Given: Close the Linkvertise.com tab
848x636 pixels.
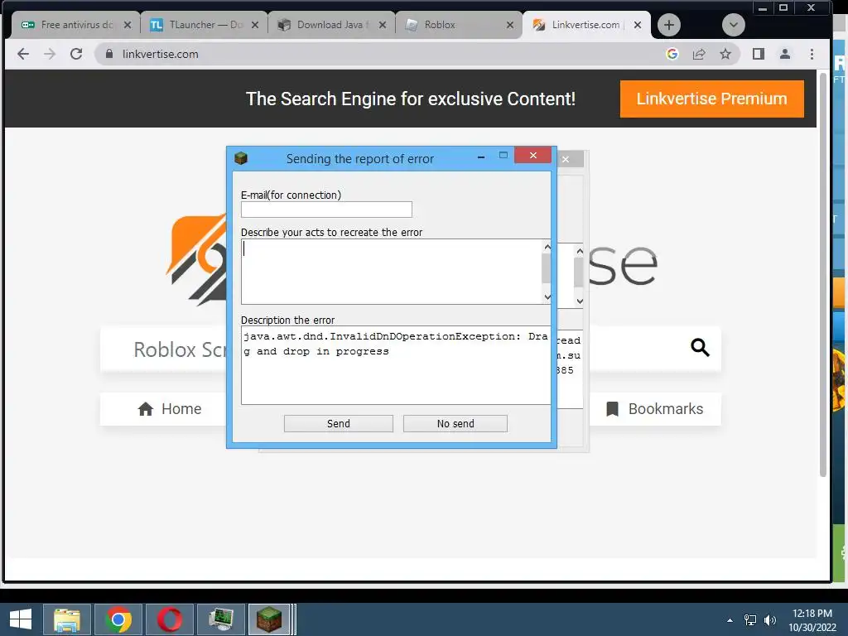Looking at the screenshot, I should pos(638,25).
